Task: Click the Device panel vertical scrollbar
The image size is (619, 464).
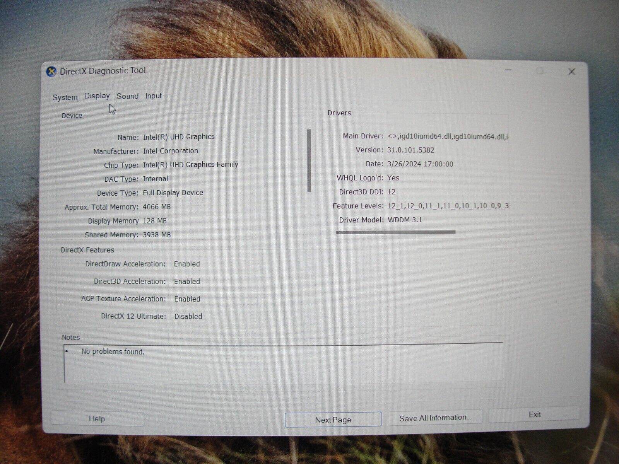Action: [x=309, y=160]
